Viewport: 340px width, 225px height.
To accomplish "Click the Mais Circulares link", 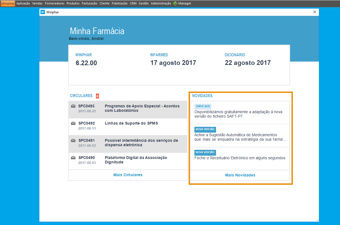I will click(x=128, y=175).
